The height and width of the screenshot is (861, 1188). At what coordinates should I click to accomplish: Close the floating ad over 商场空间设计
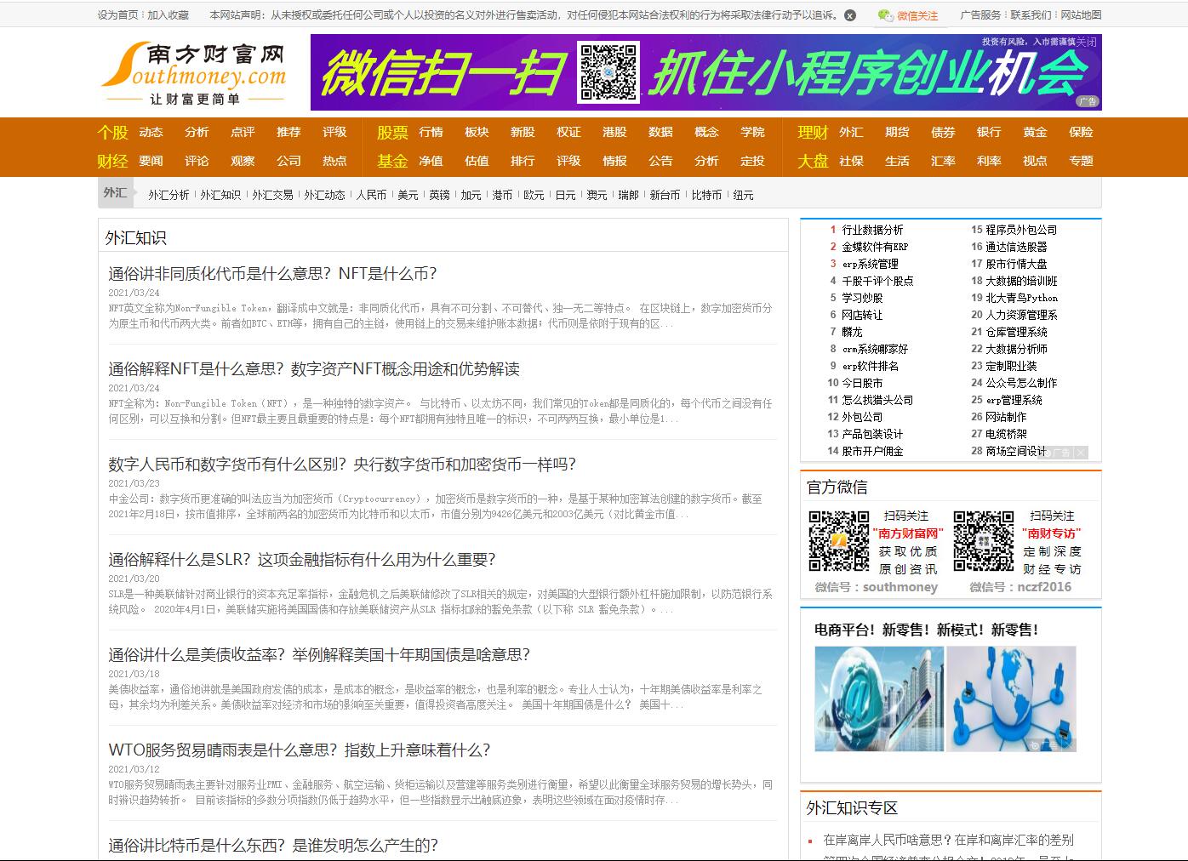coord(1081,453)
